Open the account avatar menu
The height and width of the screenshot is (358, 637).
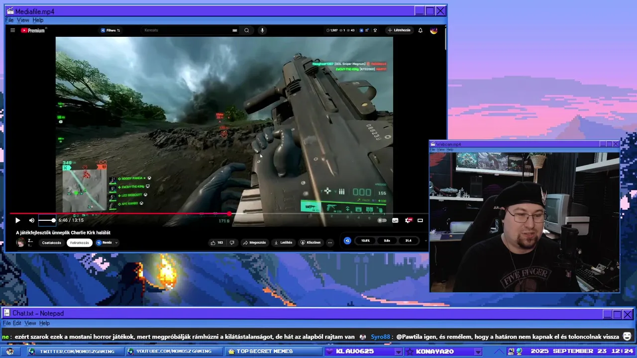[x=433, y=30]
